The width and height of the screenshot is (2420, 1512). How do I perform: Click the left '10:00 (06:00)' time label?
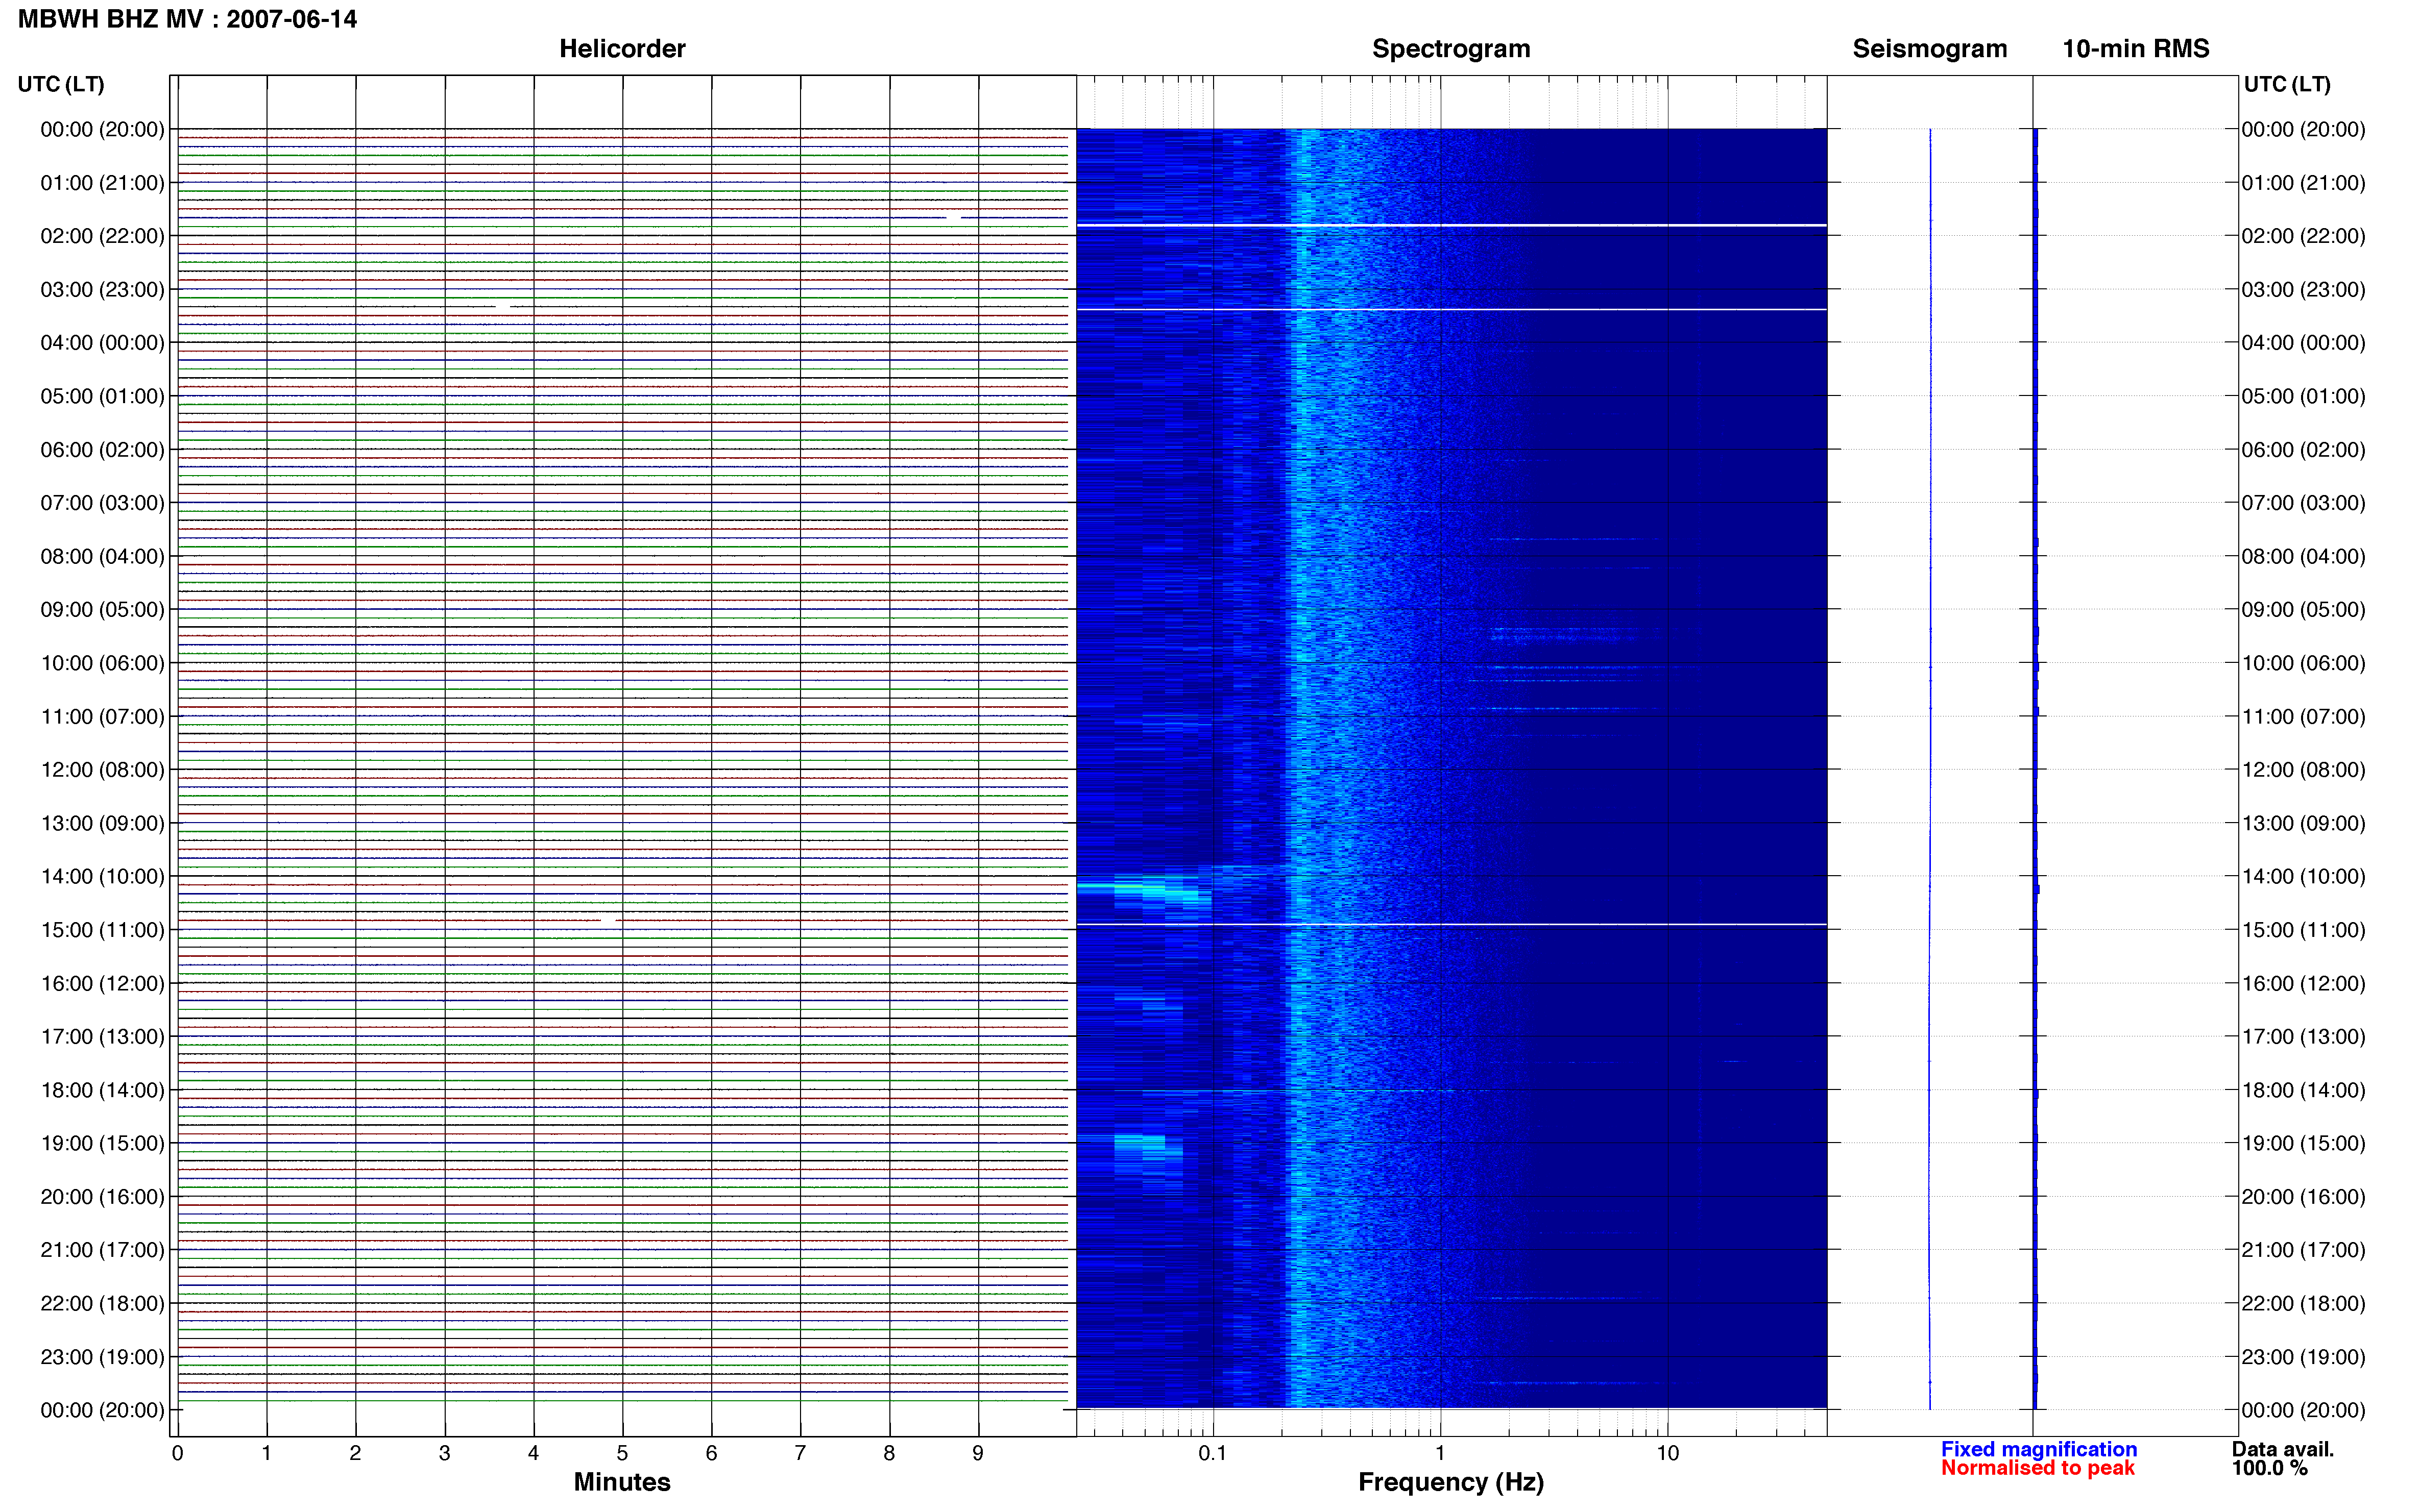pos(102,663)
